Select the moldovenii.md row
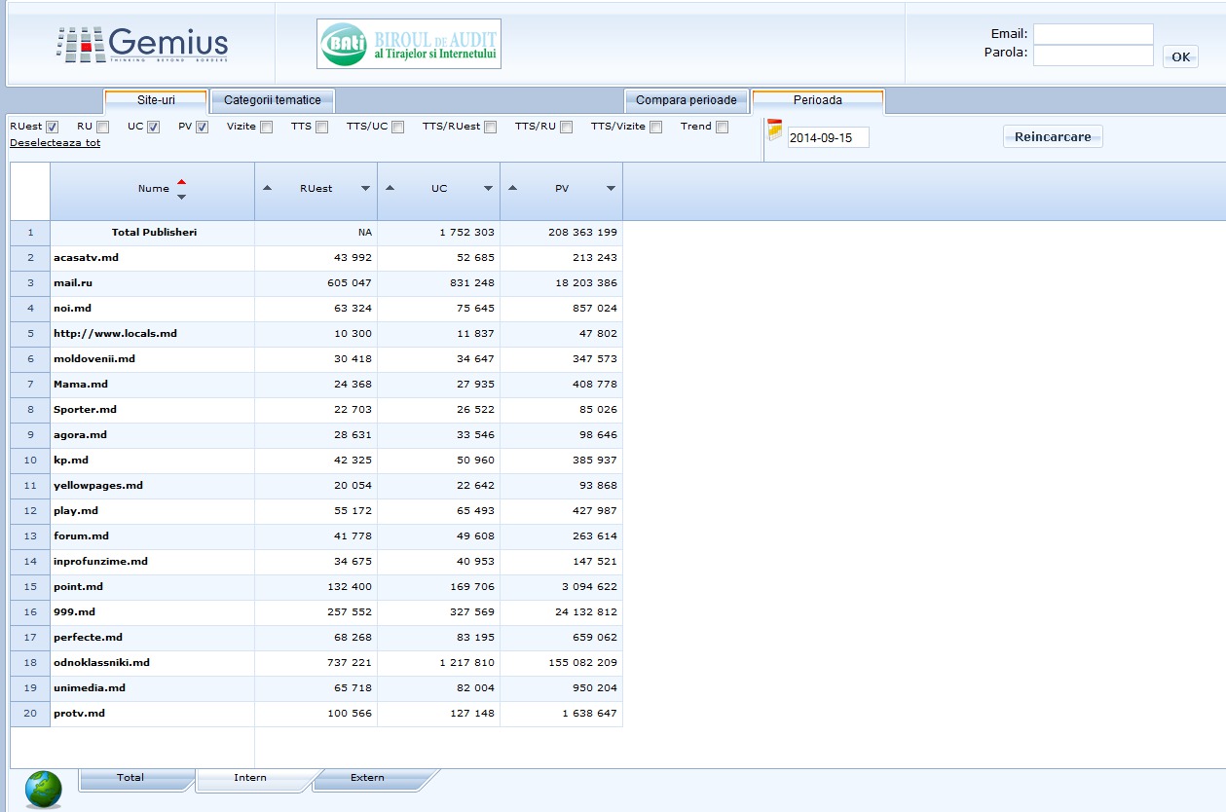The width and height of the screenshot is (1226, 812). pos(316,359)
